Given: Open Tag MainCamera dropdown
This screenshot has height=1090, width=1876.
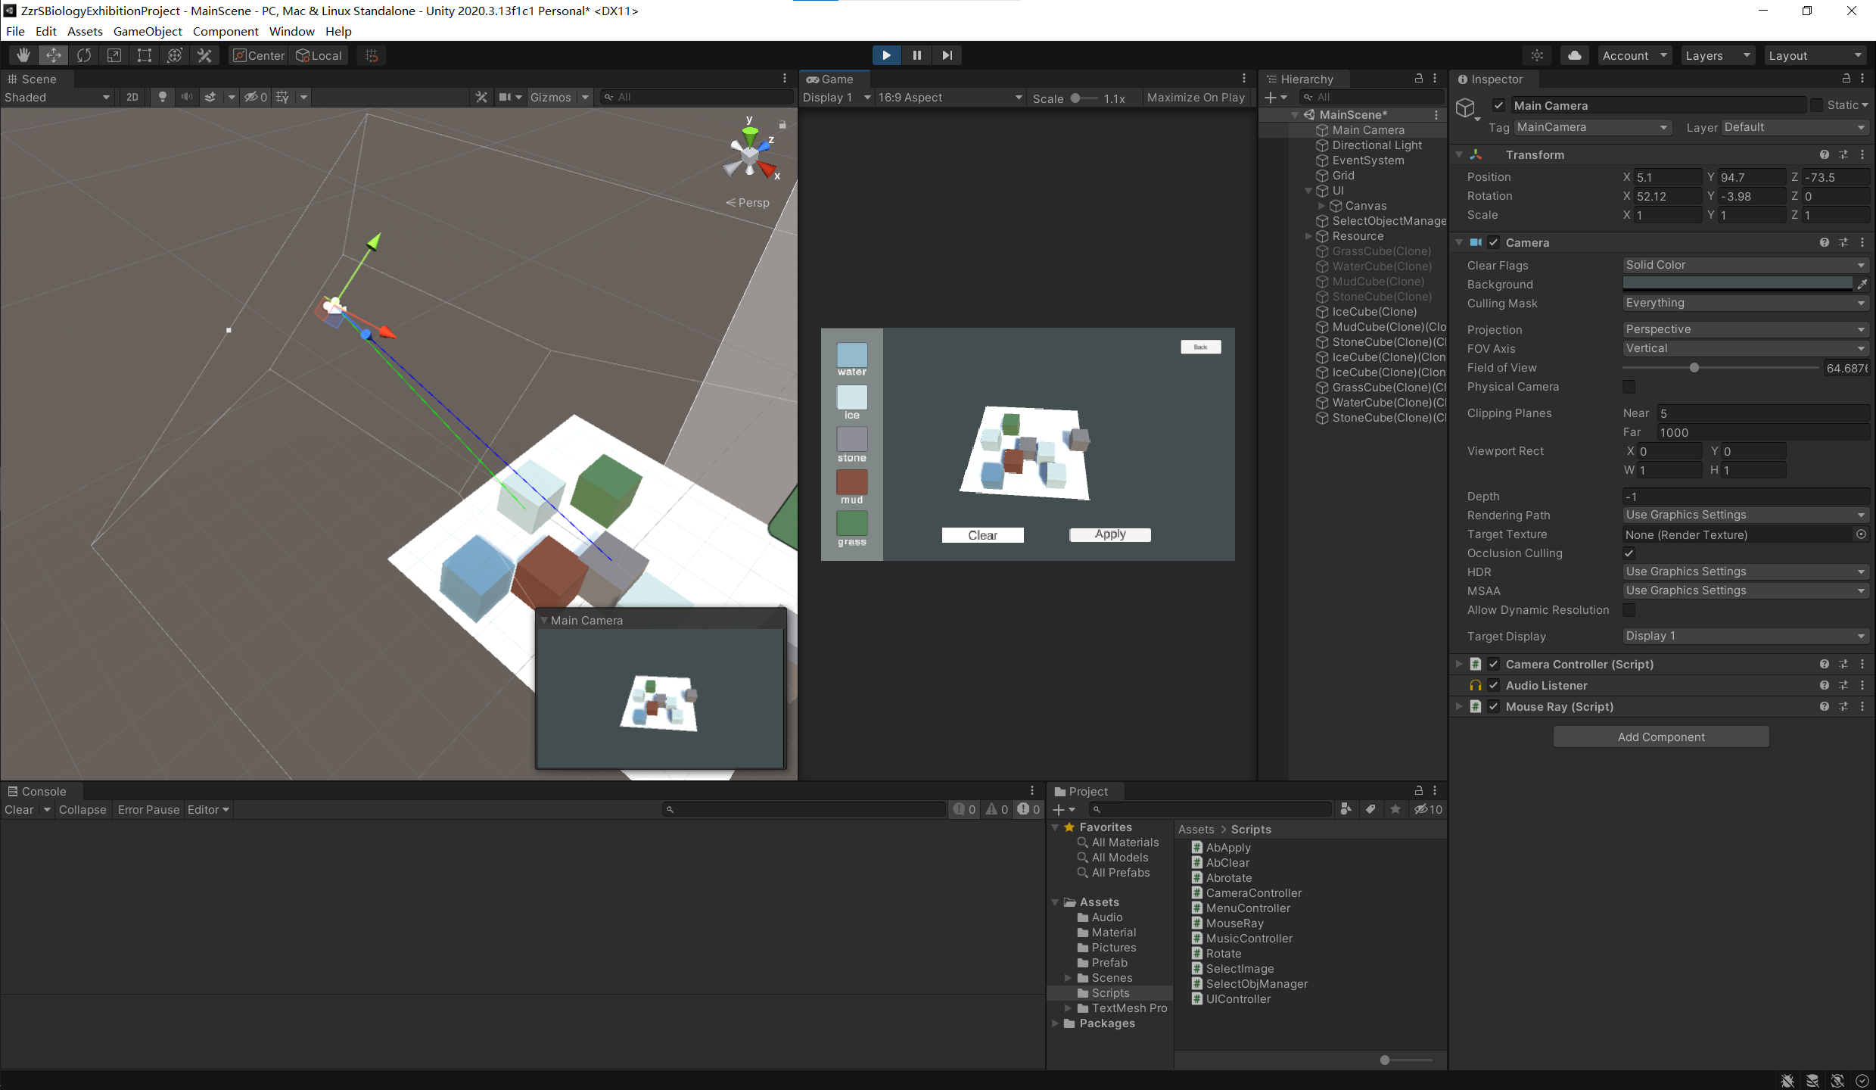Looking at the screenshot, I should pos(1592,127).
